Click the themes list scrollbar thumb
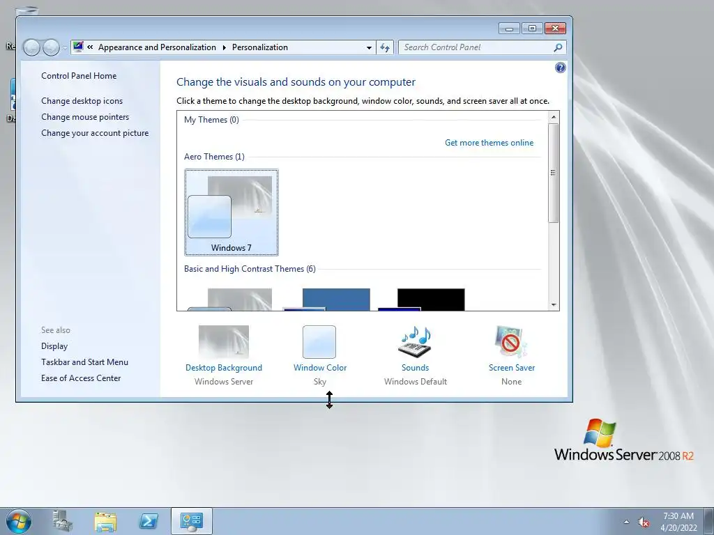The image size is (714, 535). coord(553,173)
